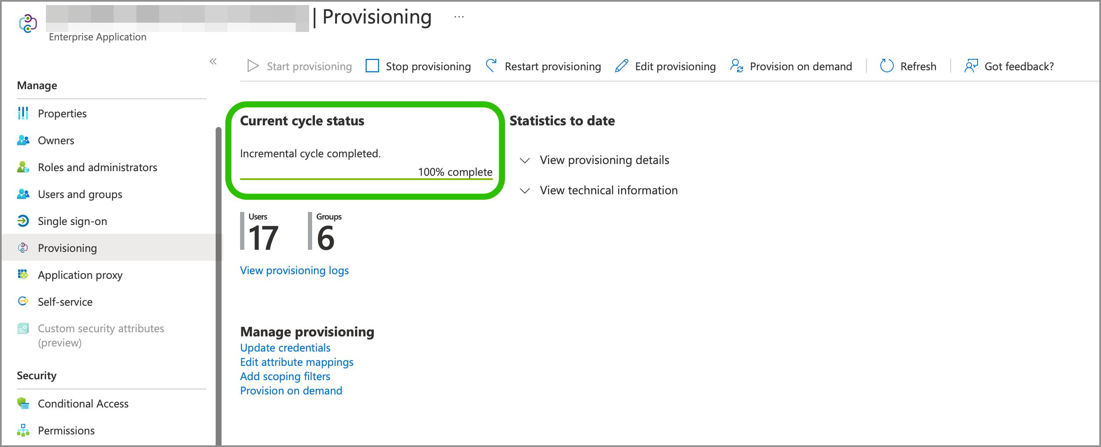Image resolution: width=1101 pixels, height=447 pixels.
Task: Go to Application proxy menu item
Action: [80, 275]
